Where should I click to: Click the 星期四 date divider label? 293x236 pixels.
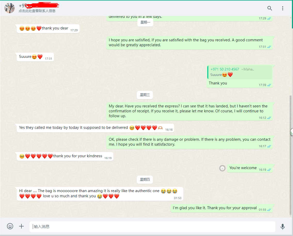click(x=145, y=179)
